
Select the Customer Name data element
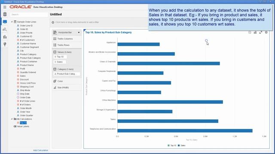(28, 44)
